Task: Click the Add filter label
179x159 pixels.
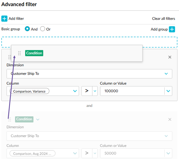Action: click(x=16, y=19)
